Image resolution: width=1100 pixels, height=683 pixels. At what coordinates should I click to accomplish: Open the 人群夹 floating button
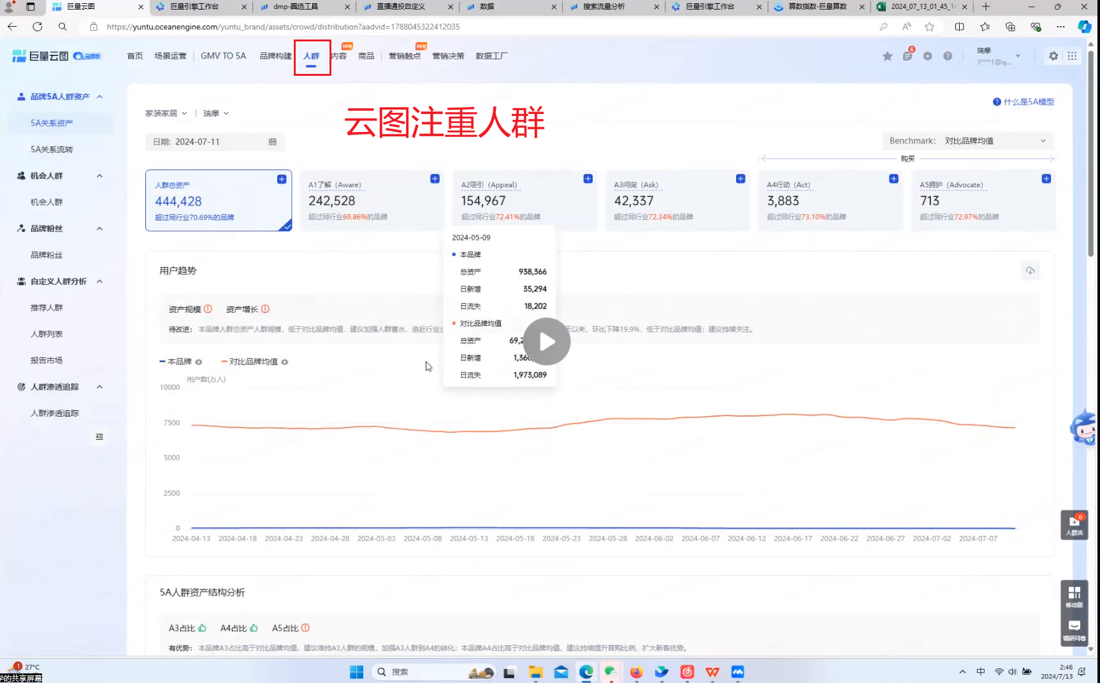click(1074, 526)
